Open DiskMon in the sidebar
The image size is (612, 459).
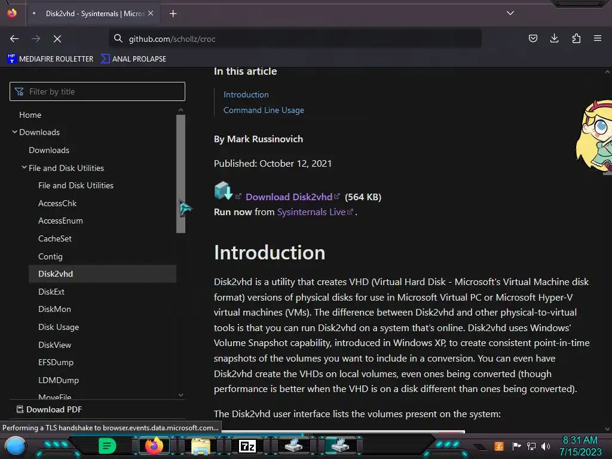[54, 309]
